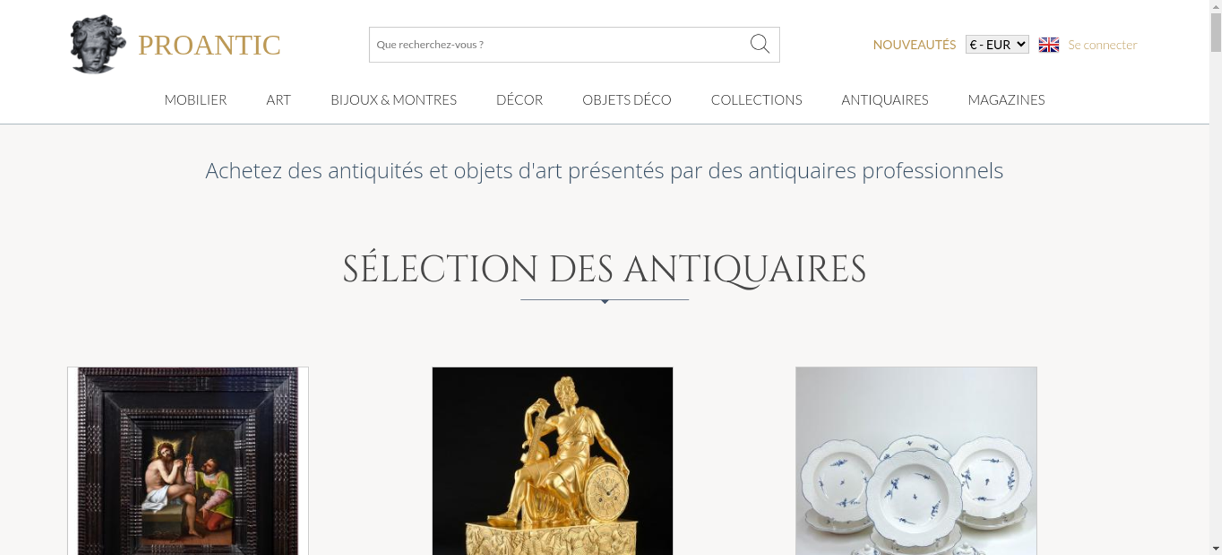Open the Objets Déco menu

[x=627, y=100]
